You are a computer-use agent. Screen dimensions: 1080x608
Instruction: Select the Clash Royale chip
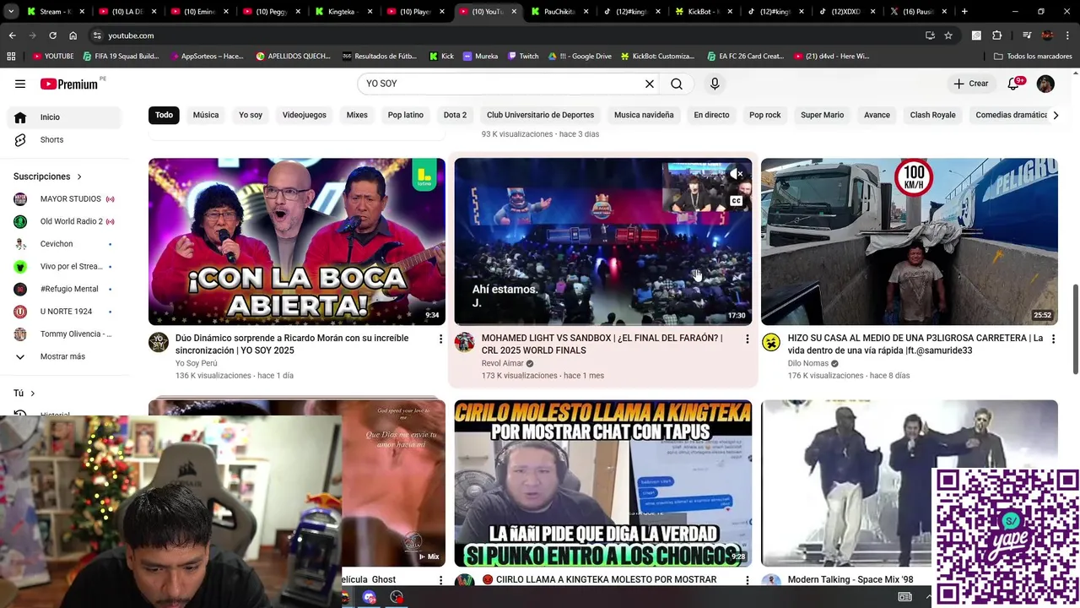[x=932, y=115]
